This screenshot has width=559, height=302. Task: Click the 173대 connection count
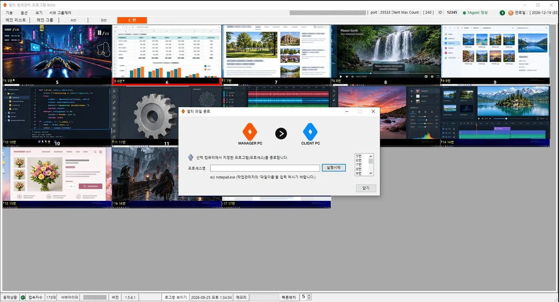51,297
